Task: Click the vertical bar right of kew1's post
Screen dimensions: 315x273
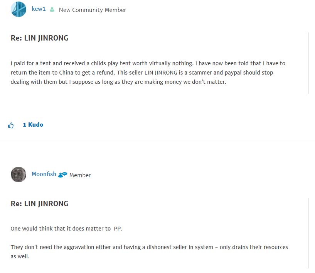Action: [308, 63]
